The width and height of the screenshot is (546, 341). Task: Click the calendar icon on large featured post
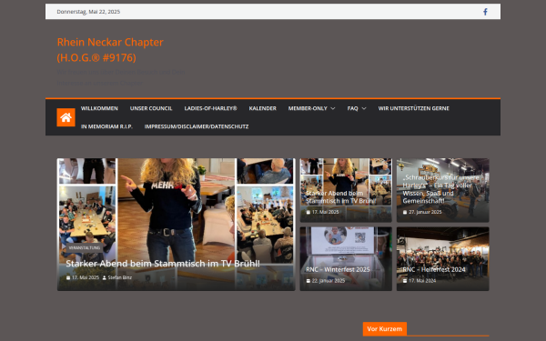[68, 277]
